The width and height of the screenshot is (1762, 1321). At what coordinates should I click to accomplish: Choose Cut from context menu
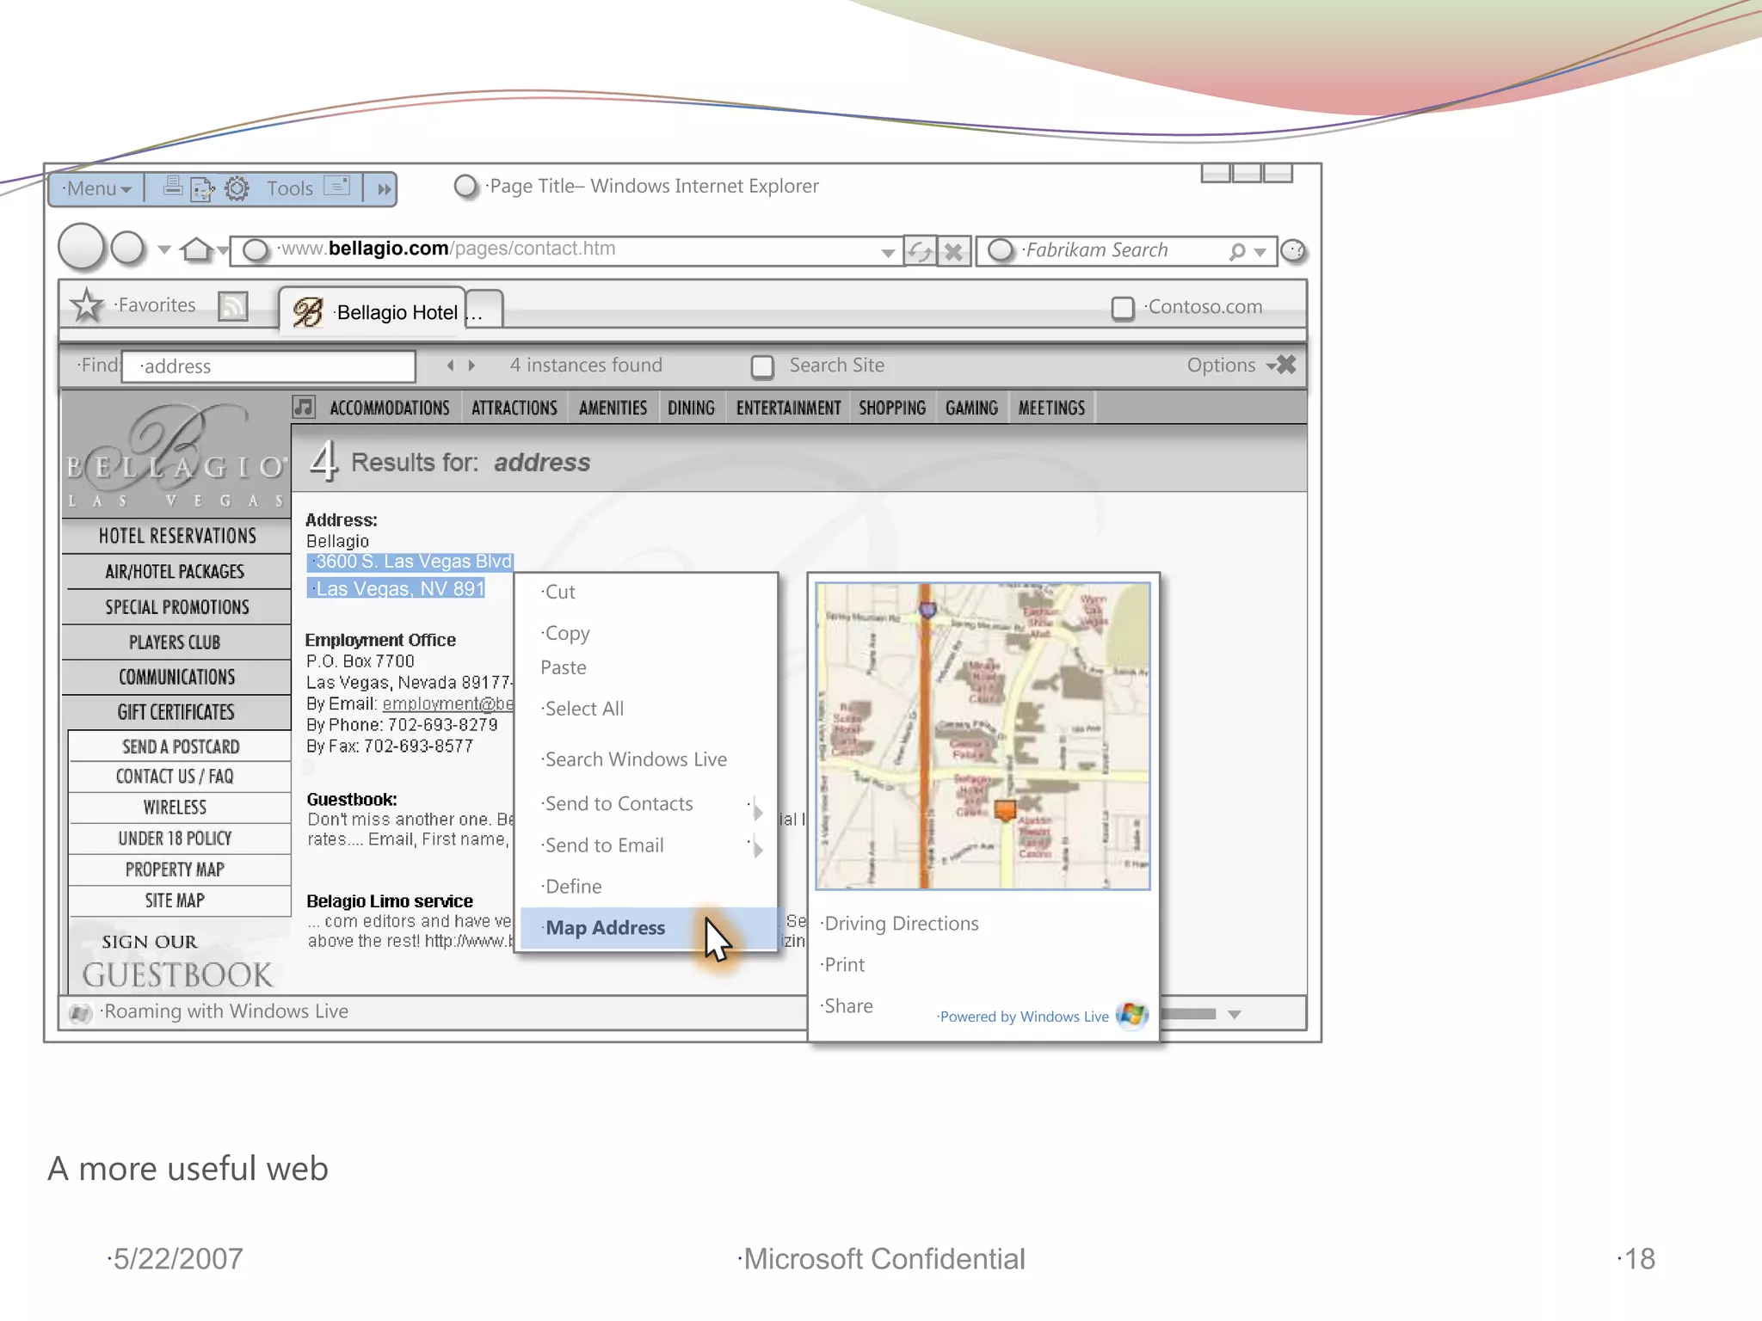560,592
